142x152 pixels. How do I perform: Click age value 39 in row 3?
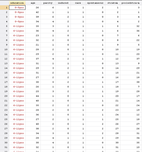[x=33, y=17]
